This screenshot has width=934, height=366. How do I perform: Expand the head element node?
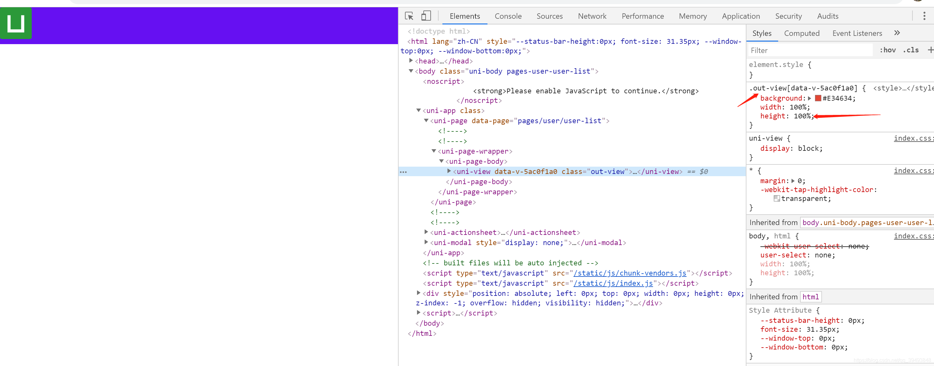point(411,61)
